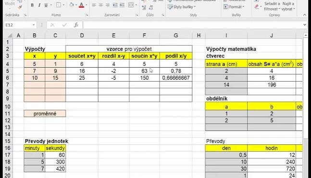The width and height of the screenshot is (311, 178).
Task: Open Zarovnání group dialog launcher
Action: coord(137,15)
